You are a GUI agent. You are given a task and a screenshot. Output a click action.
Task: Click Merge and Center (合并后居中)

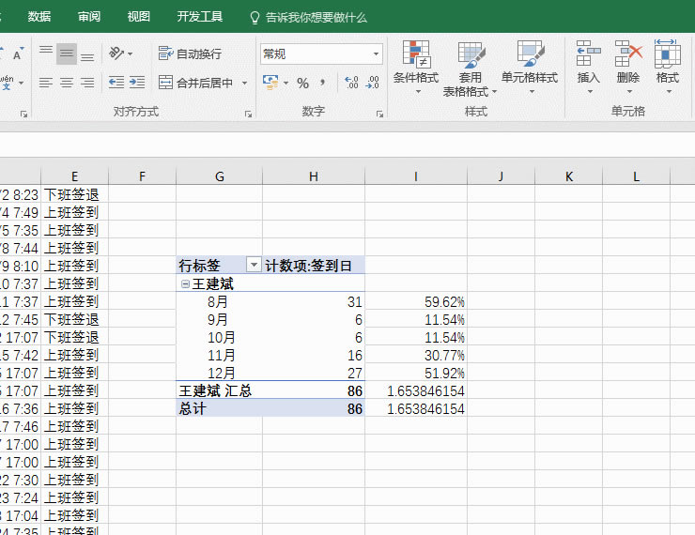coord(196,83)
